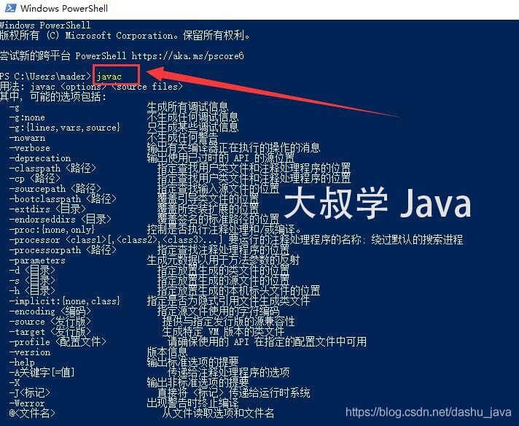Click the Windows PowerShell window title text
The height and width of the screenshot is (426, 519).
(64, 8)
